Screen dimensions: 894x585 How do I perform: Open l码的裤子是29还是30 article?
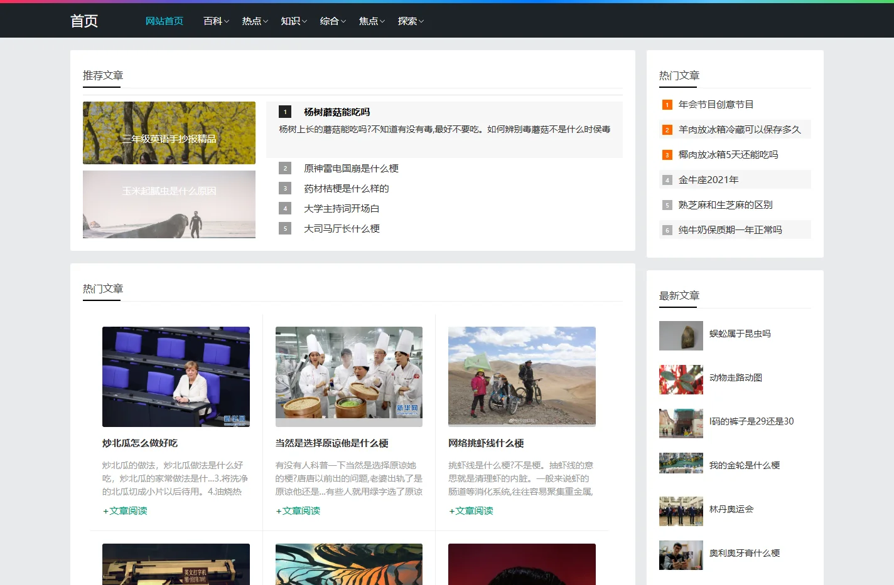(x=751, y=421)
